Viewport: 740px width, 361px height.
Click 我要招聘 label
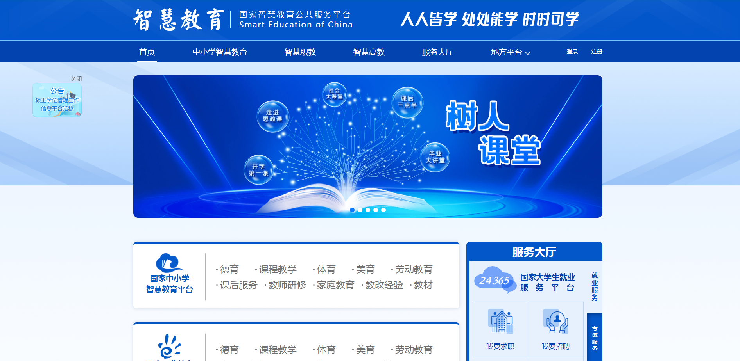[x=555, y=347]
